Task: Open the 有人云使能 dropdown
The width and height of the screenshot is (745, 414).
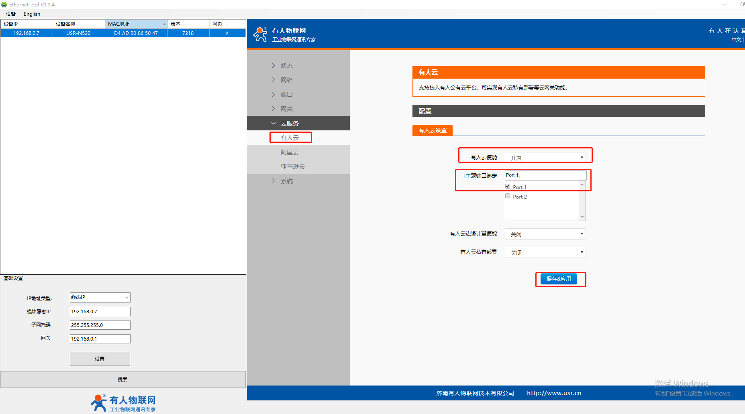Action: 545,158
